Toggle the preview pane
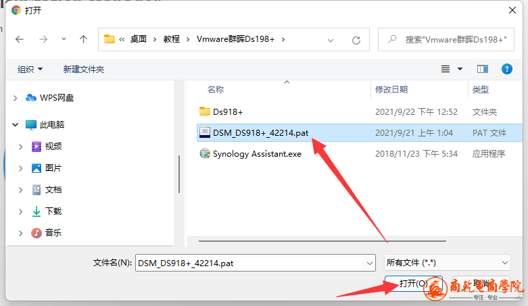This screenshot has height=306, width=528. click(483, 69)
